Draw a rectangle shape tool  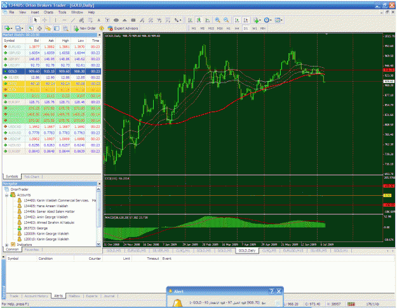(x=133, y=20)
